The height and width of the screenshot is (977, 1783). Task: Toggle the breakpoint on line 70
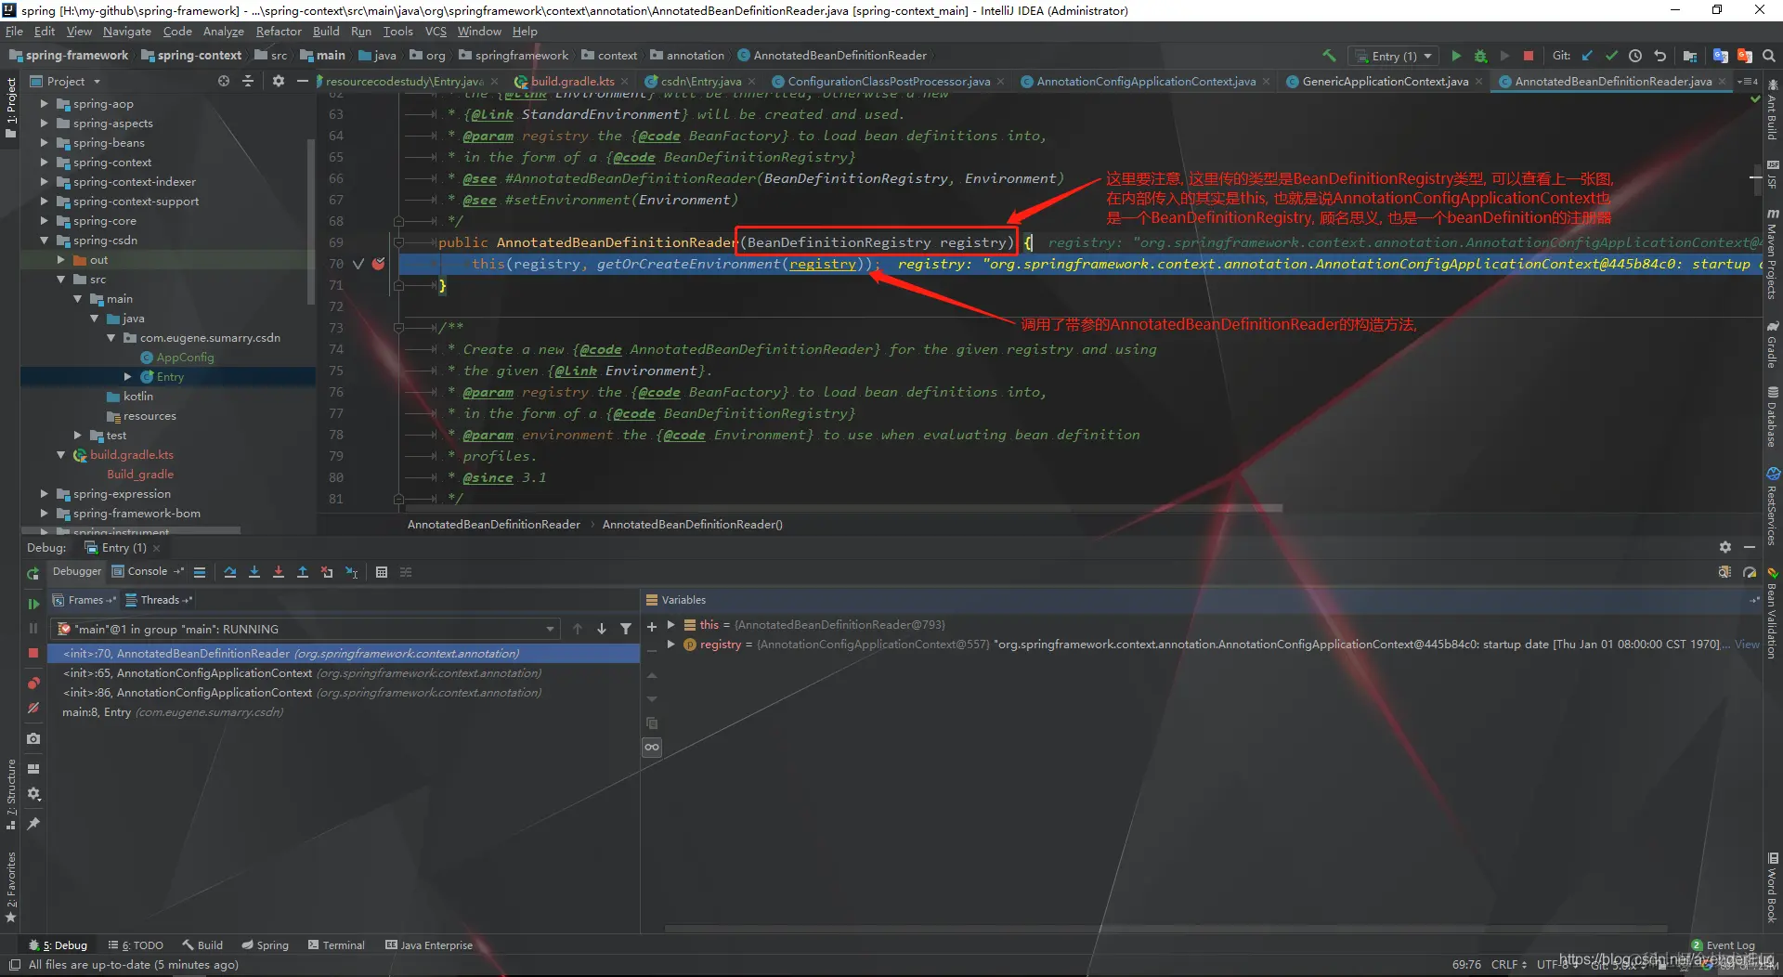pyautogui.click(x=379, y=264)
